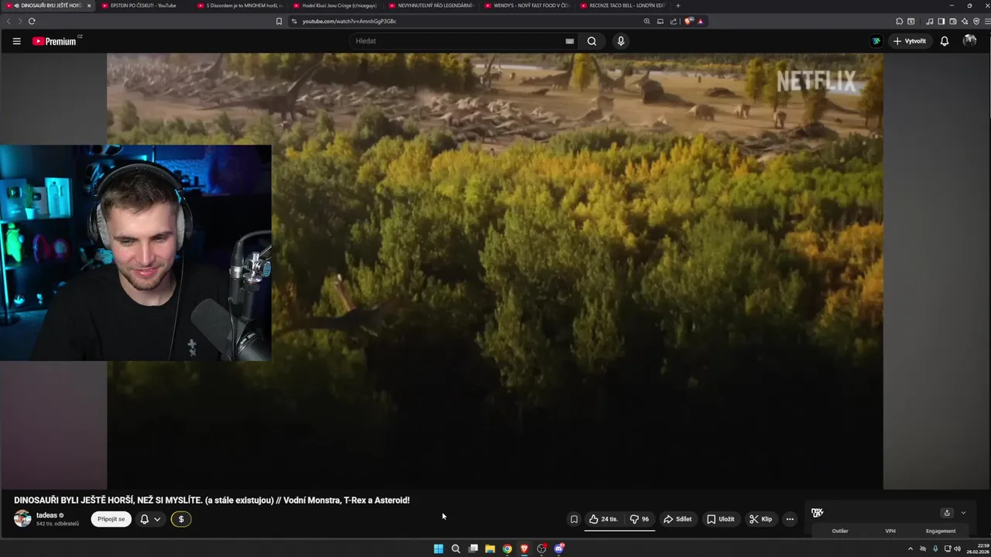Switch to the S Discordem browser tab
Screen dimensions: 991x557
click(240, 5)
